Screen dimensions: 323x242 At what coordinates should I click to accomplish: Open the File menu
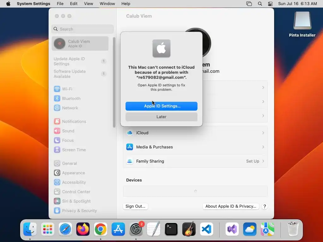pos(60,4)
